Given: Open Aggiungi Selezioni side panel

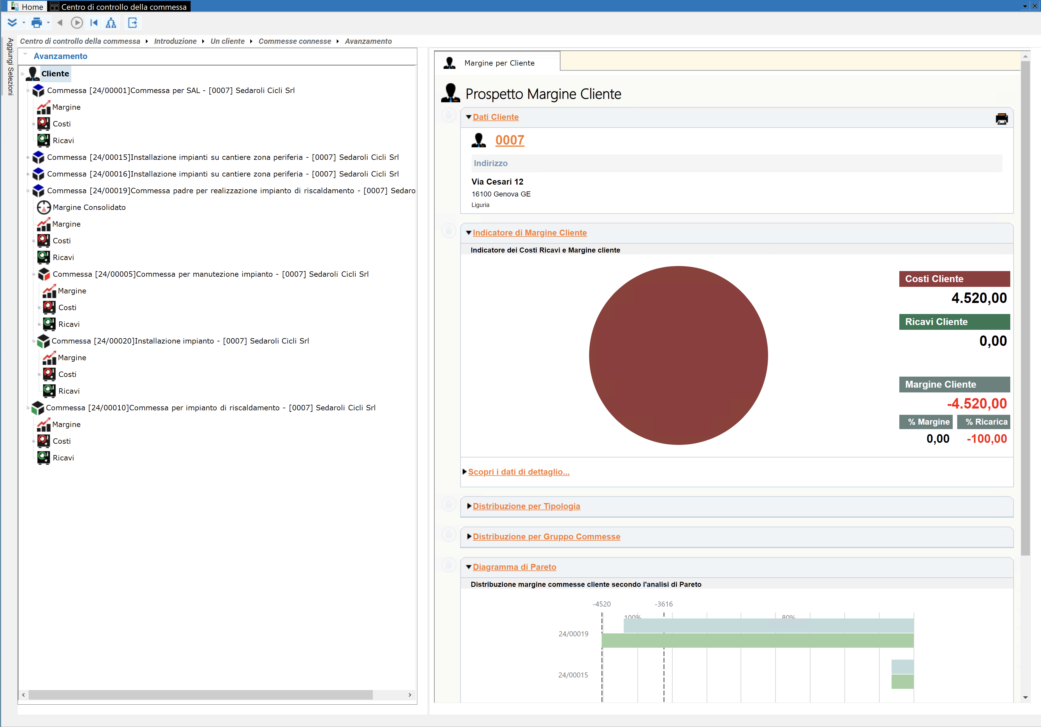Looking at the screenshot, I should pos(10,66).
